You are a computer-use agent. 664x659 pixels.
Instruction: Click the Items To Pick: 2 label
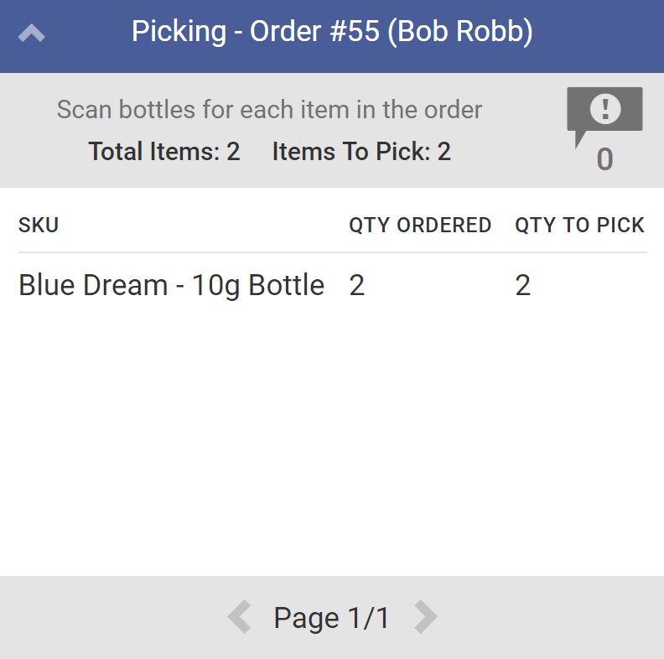361,152
